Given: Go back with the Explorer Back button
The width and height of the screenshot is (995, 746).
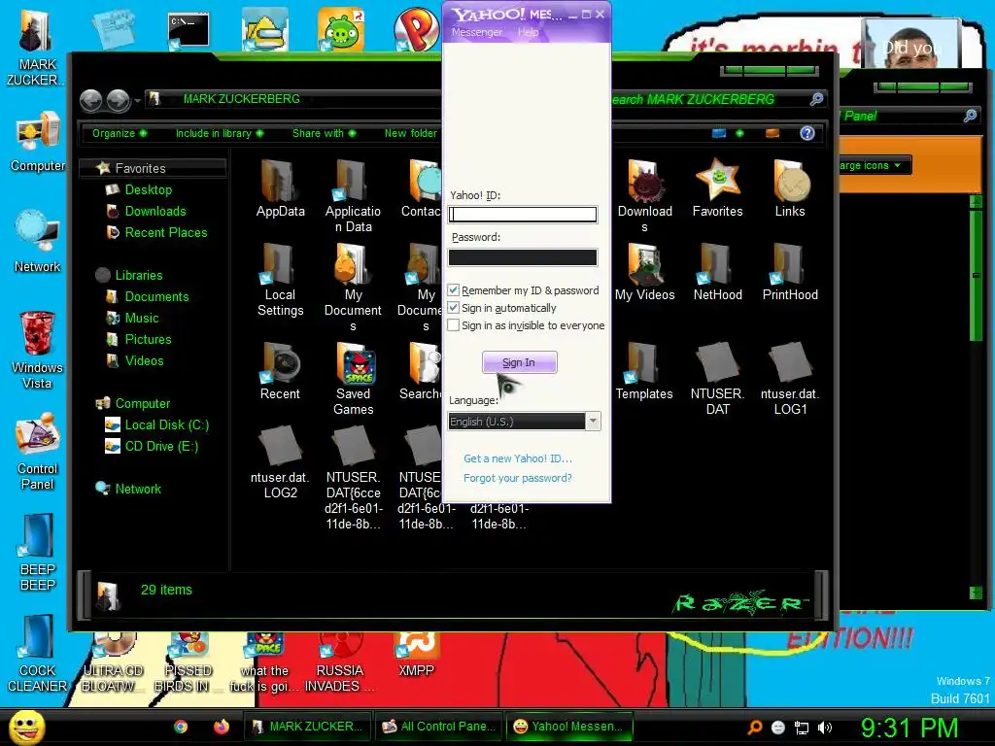Looking at the screenshot, I should (90, 100).
